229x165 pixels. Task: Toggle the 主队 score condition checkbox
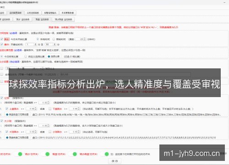2,68
